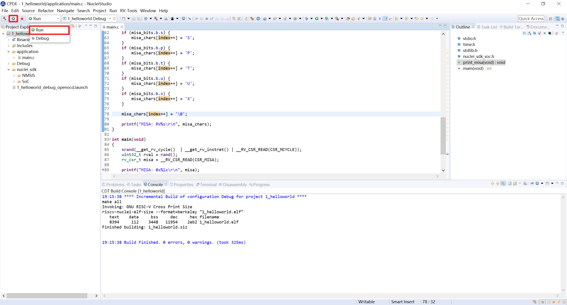Toggle Scroll Lock in the Console toolbar
Viewport: 567px width, 305px height.
click(x=515, y=184)
